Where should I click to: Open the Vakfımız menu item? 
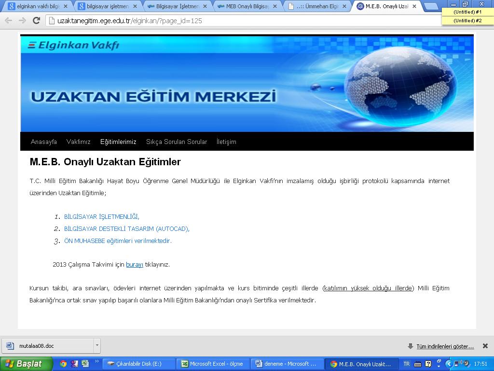click(x=79, y=142)
